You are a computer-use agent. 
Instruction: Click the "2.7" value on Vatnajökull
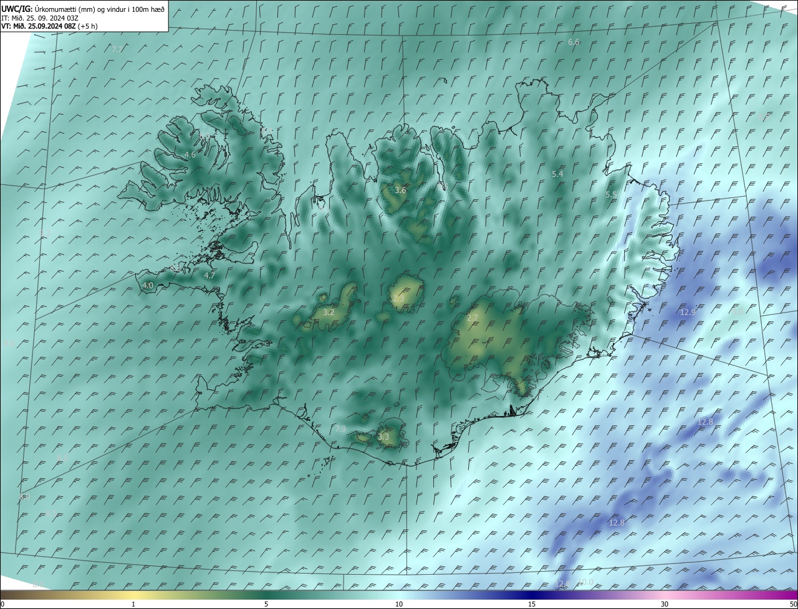pos(472,318)
